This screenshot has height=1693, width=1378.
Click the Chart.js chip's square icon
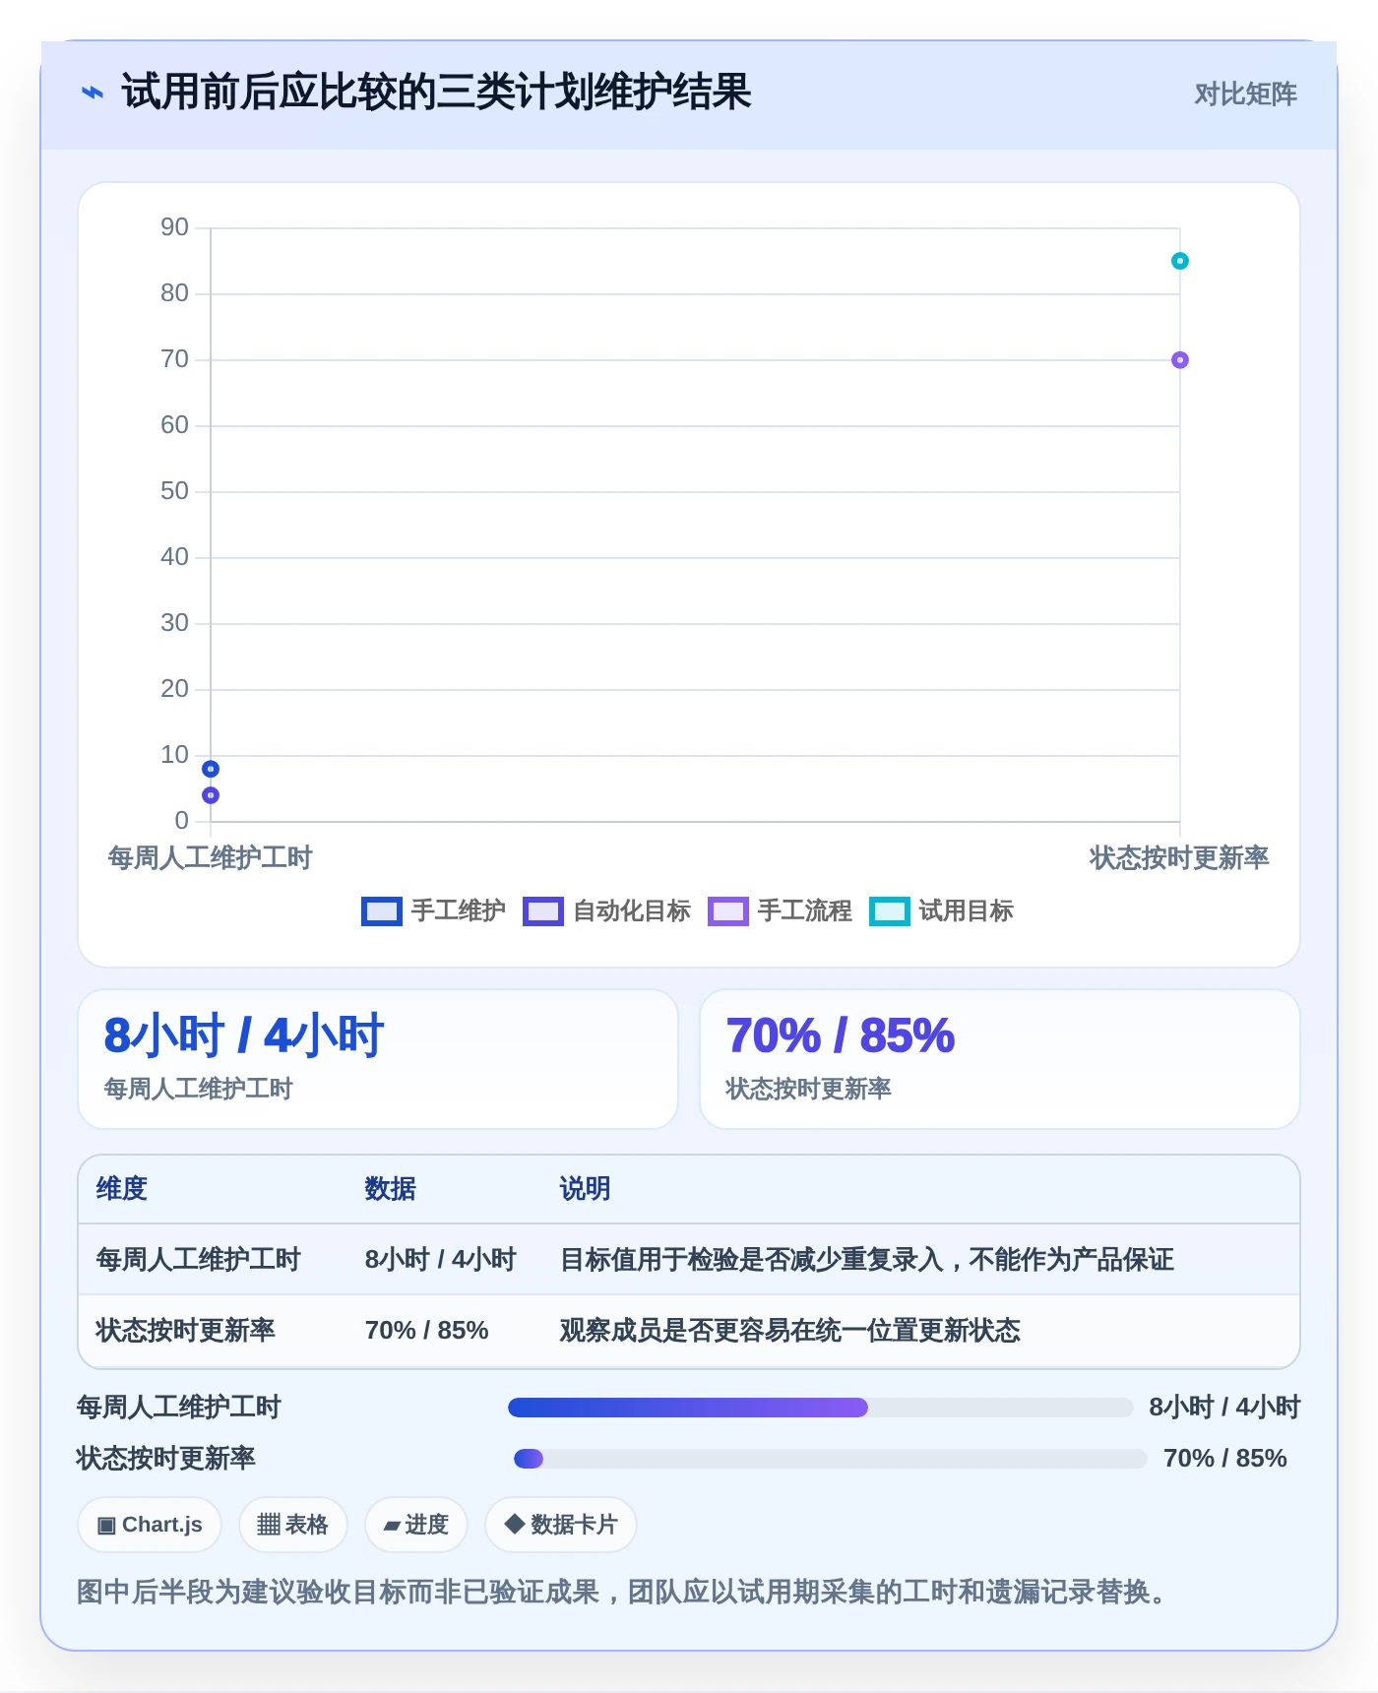tap(106, 1526)
